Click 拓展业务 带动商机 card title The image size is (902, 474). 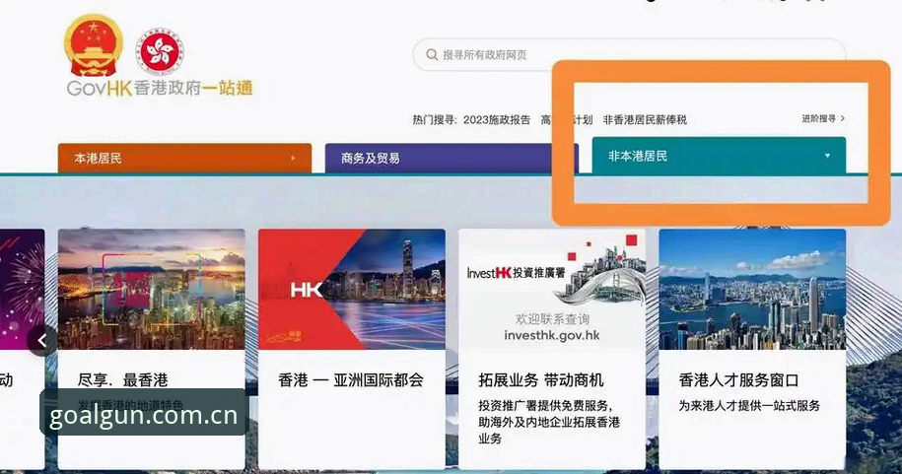[x=541, y=379]
